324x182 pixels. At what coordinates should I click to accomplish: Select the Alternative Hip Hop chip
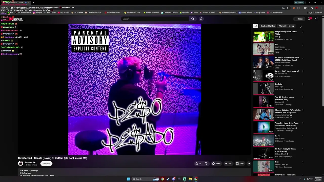pyautogui.click(x=286, y=26)
